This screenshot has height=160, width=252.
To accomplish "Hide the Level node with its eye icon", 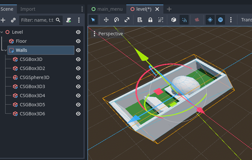I will 78,32.
